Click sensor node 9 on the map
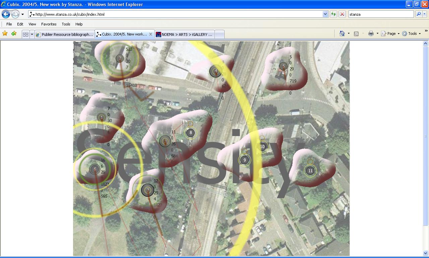This screenshot has width=429, height=258. 245,160
